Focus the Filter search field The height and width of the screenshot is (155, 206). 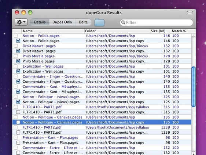pos(157,22)
